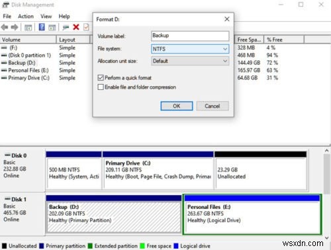The height and width of the screenshot is (250, 331).
Task: Click the Back arrow toolbar icon
Action: [5, 27]
